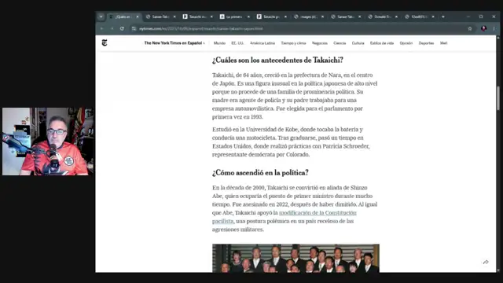Minimize the browser window

coord(468,17)
